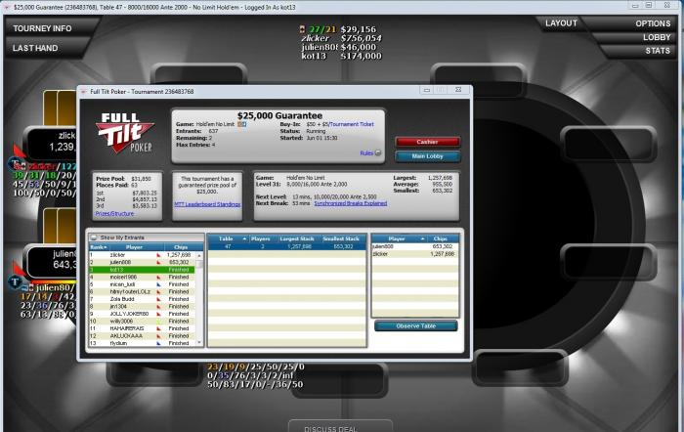
Task: Select the table 47 row
Action: (286, 246)
